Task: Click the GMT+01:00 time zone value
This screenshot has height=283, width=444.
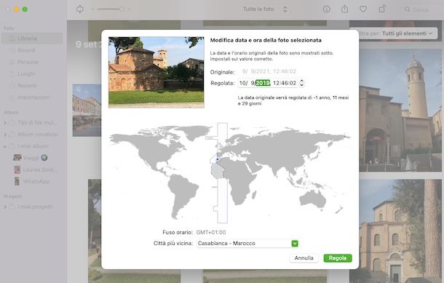Action: pos(211,232)
